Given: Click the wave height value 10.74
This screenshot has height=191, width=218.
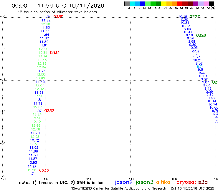Looking at the screenshot, I should (x=213, y=104).
